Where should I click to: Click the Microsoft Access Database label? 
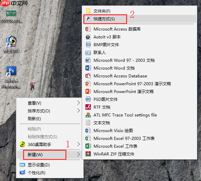tap(120, 76)
